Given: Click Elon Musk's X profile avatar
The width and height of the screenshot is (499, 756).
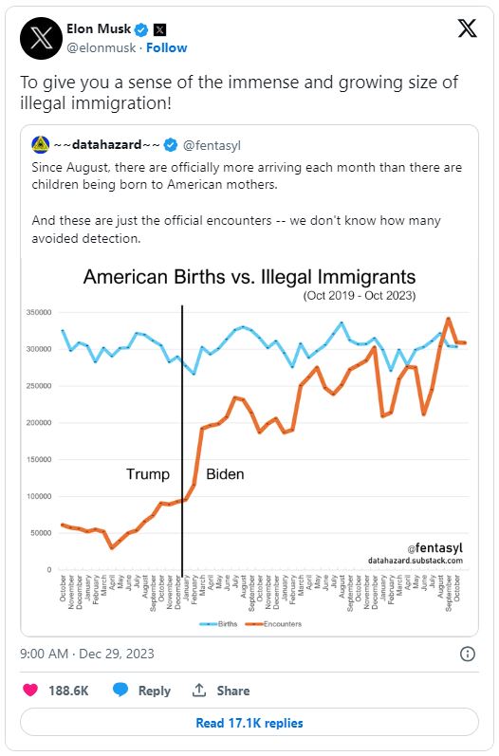Looking at the screenshot, I should (x=41, y=39).
